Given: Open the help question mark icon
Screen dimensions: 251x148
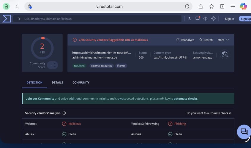Looking at the screenshot, I should pos(205,19).
